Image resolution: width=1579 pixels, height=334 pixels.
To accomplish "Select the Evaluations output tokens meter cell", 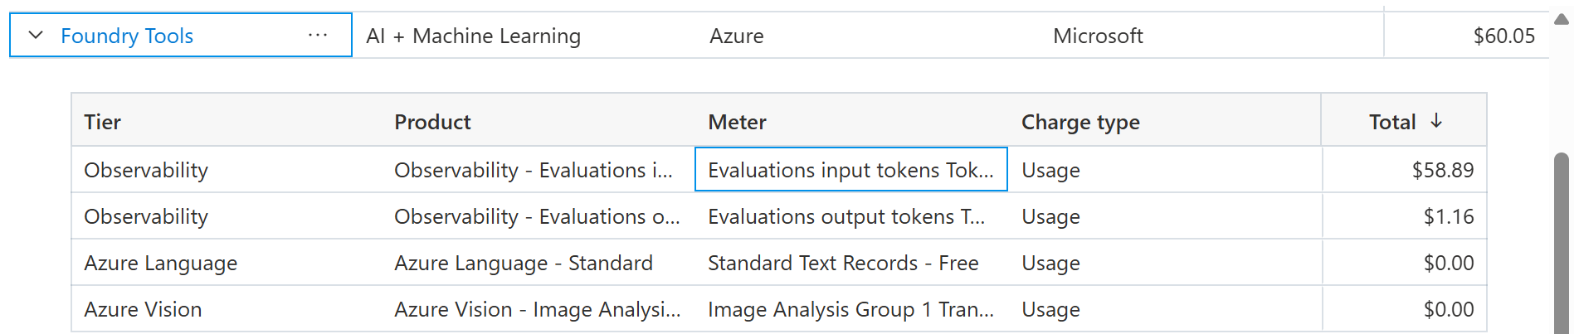I will 846,216.
